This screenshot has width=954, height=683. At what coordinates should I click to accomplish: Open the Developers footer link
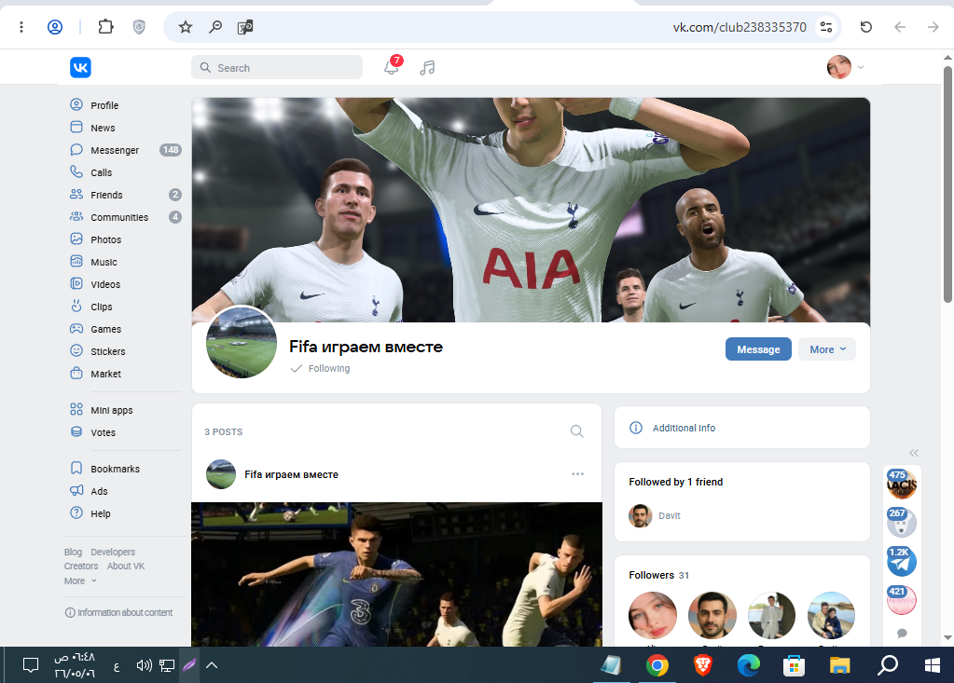[x=113, y=552]
